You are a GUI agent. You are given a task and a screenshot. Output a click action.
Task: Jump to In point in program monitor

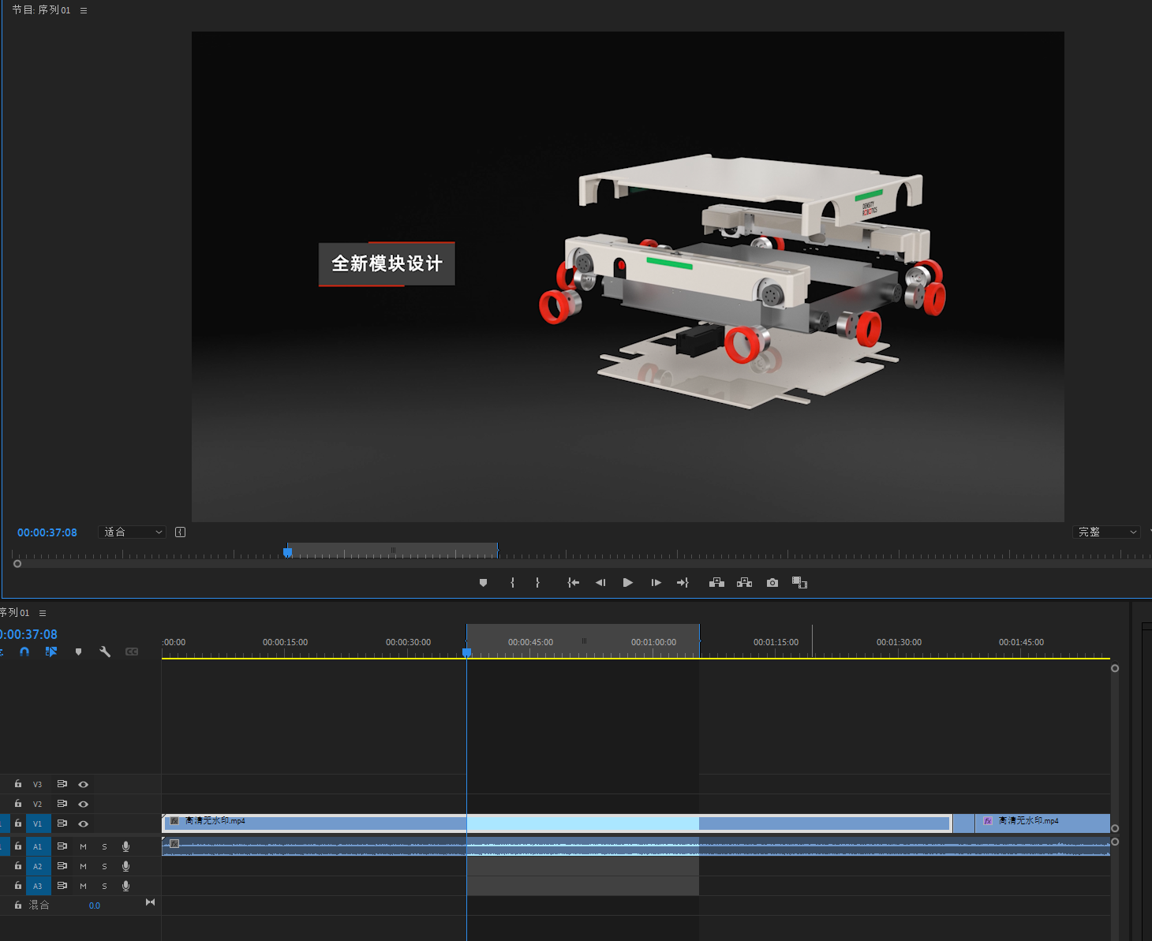point(573,583)
